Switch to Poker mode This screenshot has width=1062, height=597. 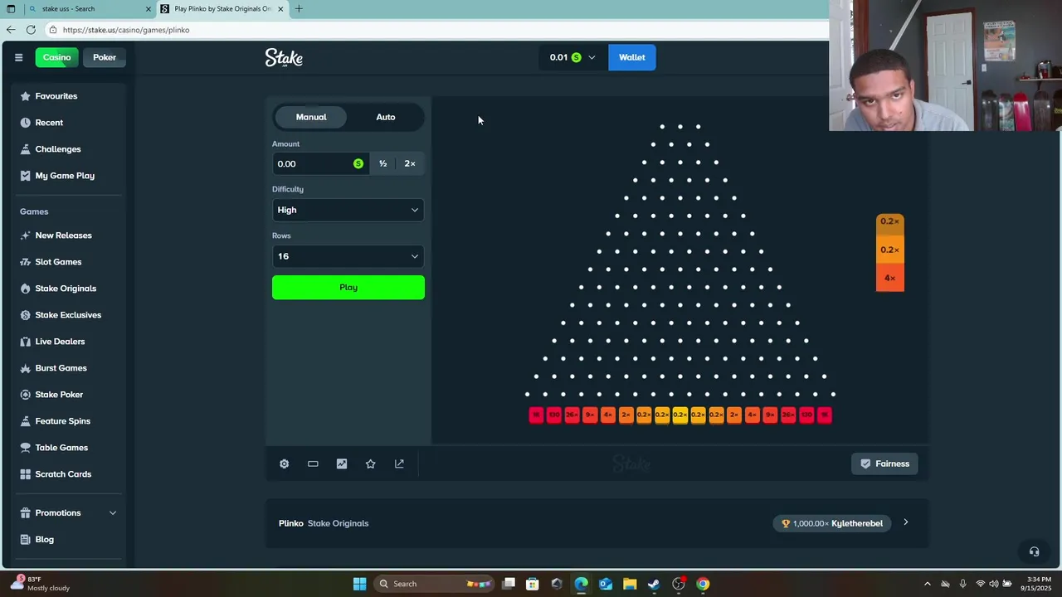[105, 57]
